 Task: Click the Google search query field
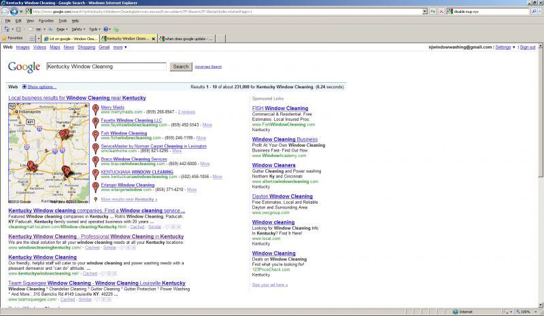coord(107,67)
